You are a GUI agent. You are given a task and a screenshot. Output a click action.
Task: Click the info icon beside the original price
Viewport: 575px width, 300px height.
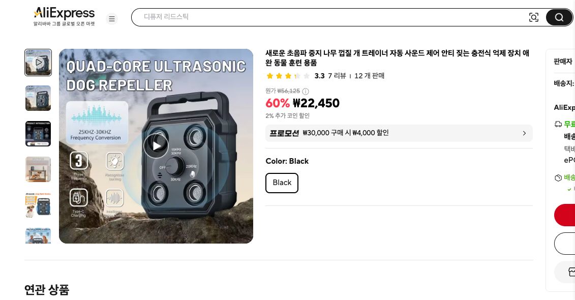tap(305, 91)
